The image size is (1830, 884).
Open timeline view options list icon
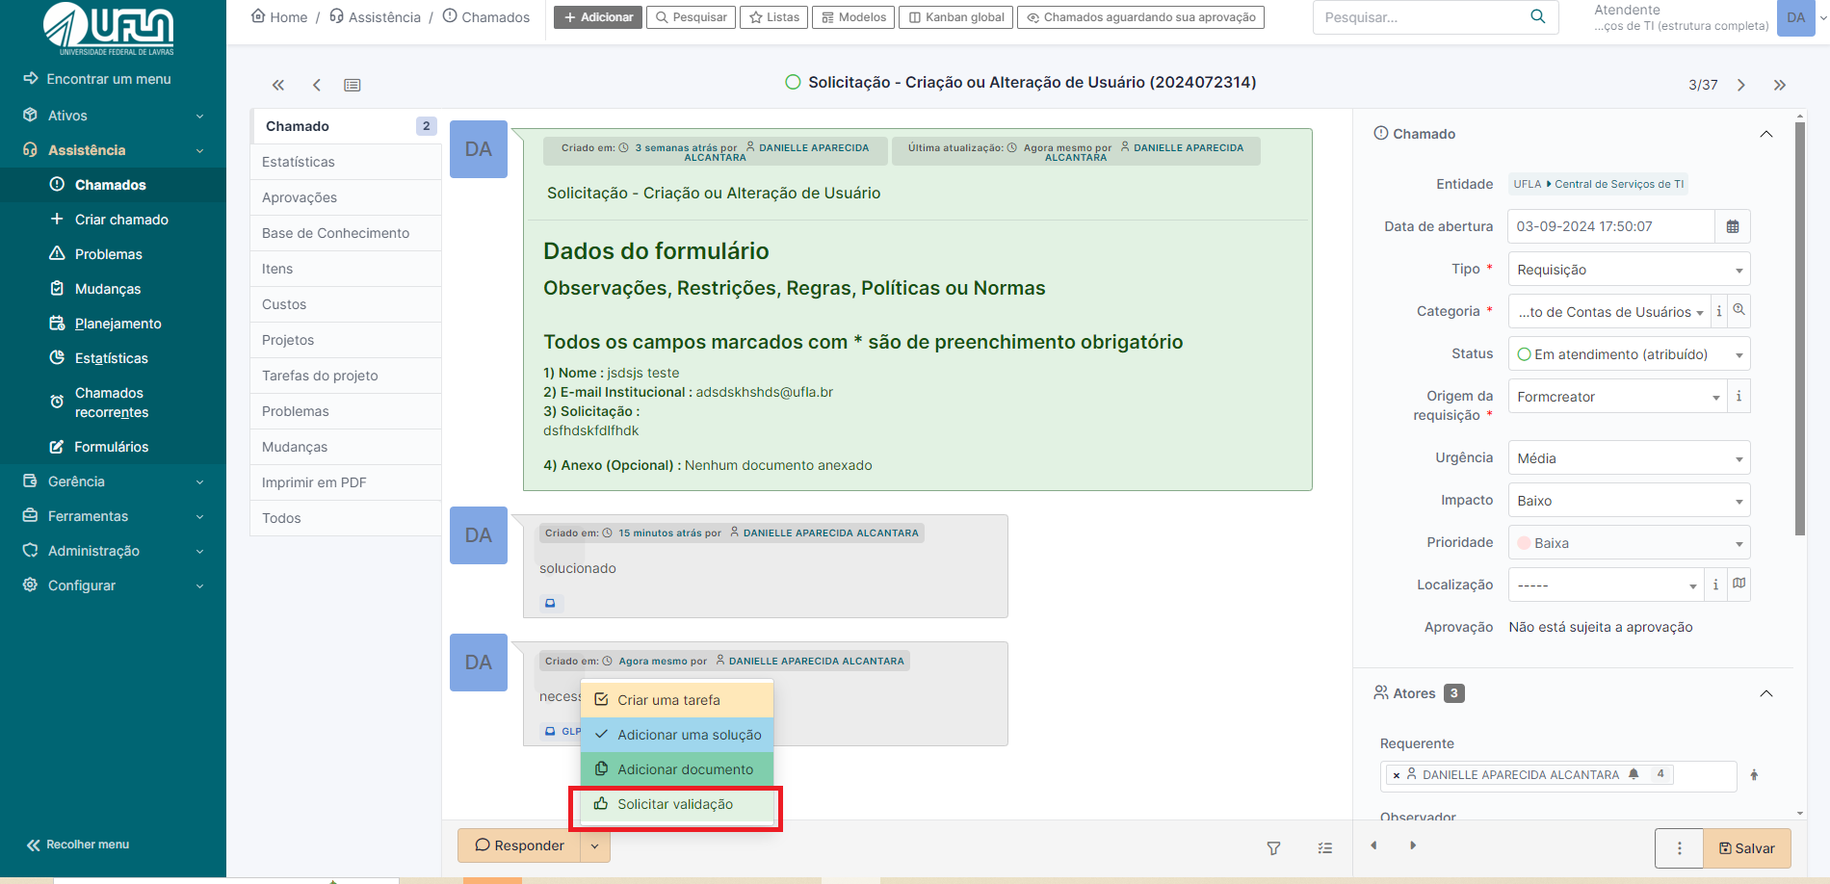1325,848
